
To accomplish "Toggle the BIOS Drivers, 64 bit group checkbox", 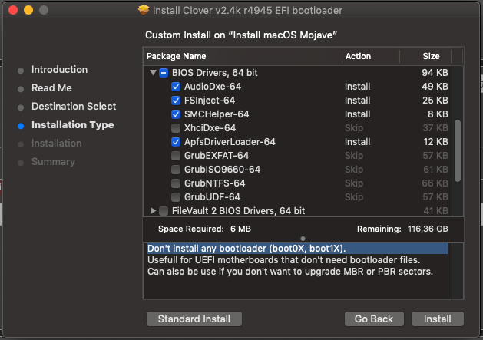I will click(164, 73).
